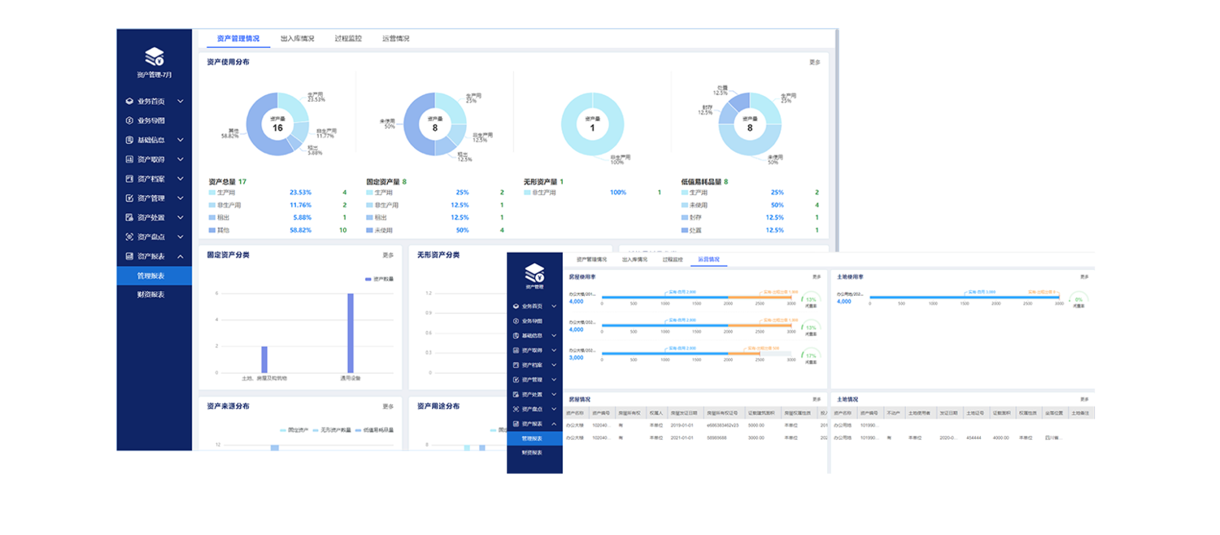
Task: Expand 资产管理 chevron in large left sidebar
Action: pos(181,198)
